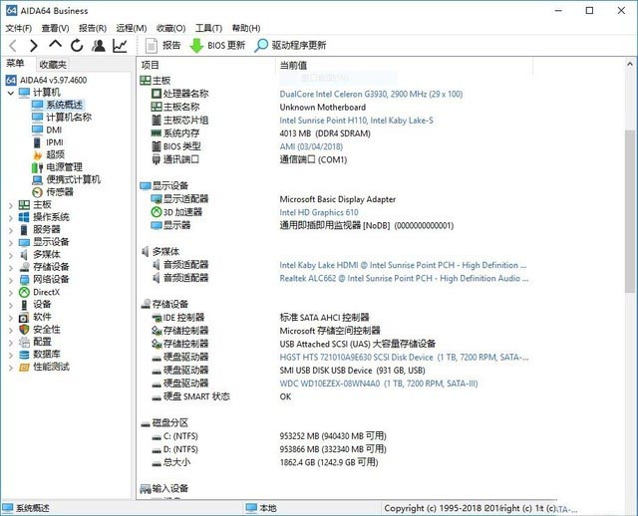Expand the 操作系统 tree node
This screenshot has height=516, width=638.
[11, 218]
